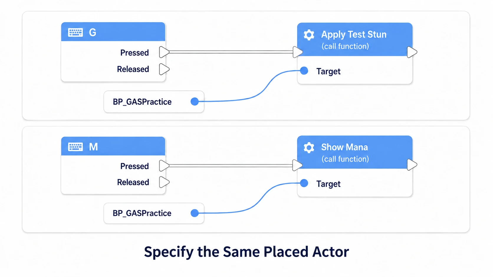Click the Target pin on Show Mana
493x277 pixels.
click(304, 183)
